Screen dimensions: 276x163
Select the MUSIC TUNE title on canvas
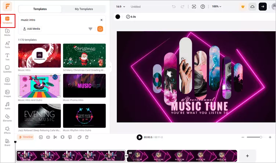coord(199,106)
